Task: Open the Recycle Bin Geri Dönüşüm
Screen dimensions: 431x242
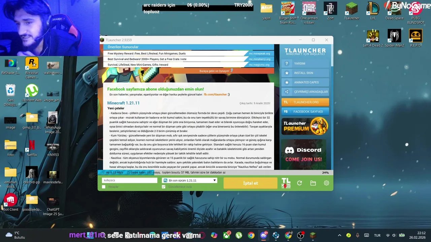Action: (10, 95)
